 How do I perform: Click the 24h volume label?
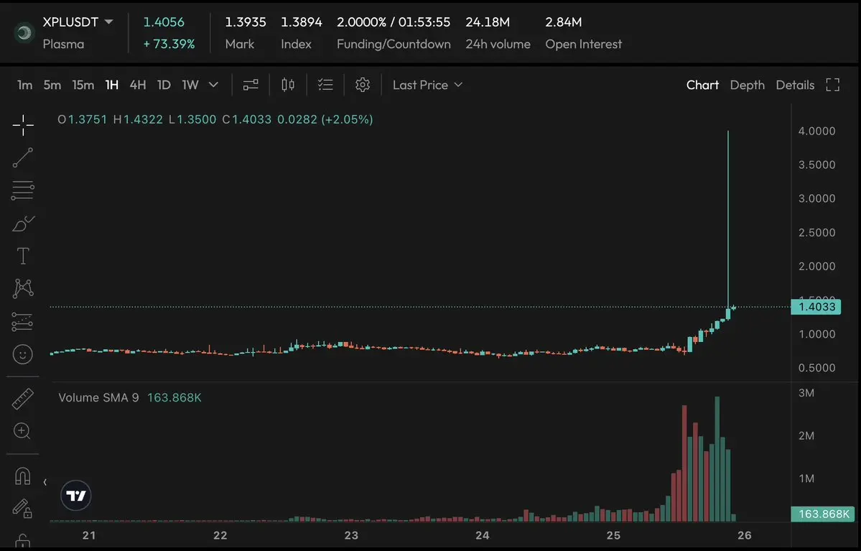pyautogui.click(x=498, y=44)
